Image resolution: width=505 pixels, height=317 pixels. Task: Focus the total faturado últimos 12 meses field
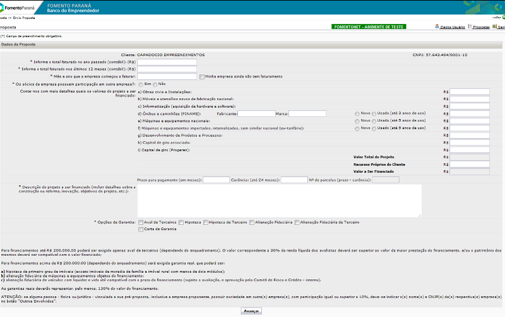(167, 69)
